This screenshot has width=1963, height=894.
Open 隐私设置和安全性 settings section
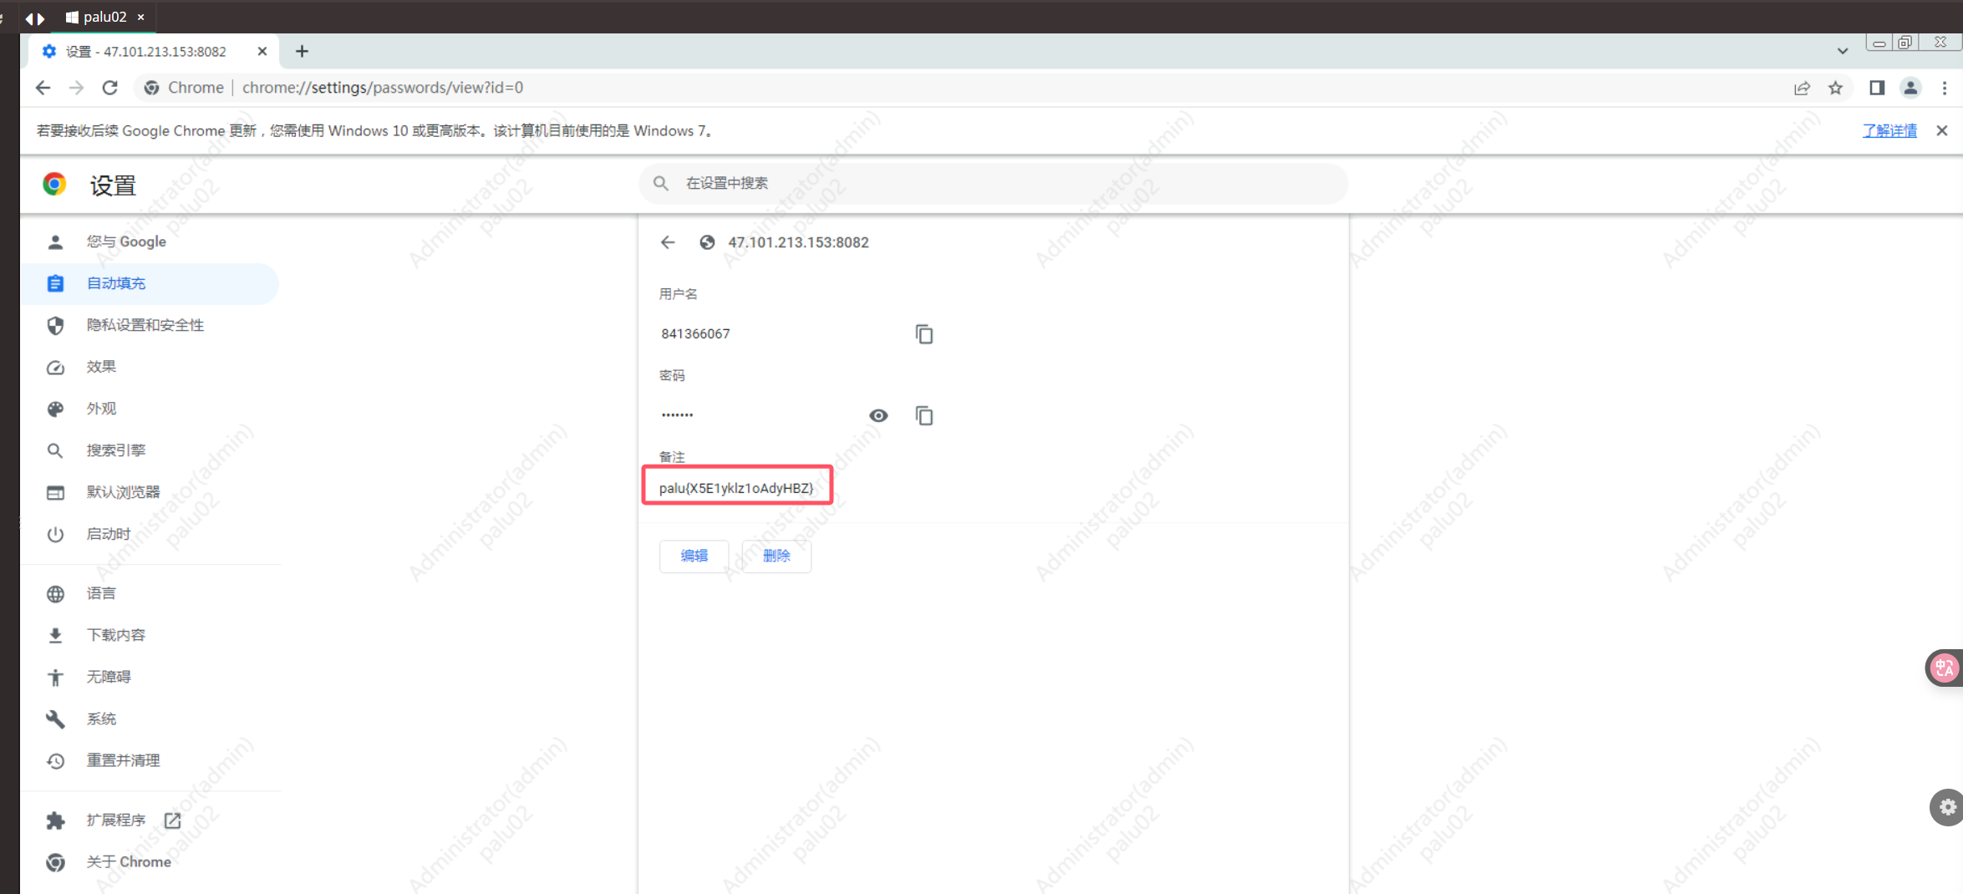(145, 325)
